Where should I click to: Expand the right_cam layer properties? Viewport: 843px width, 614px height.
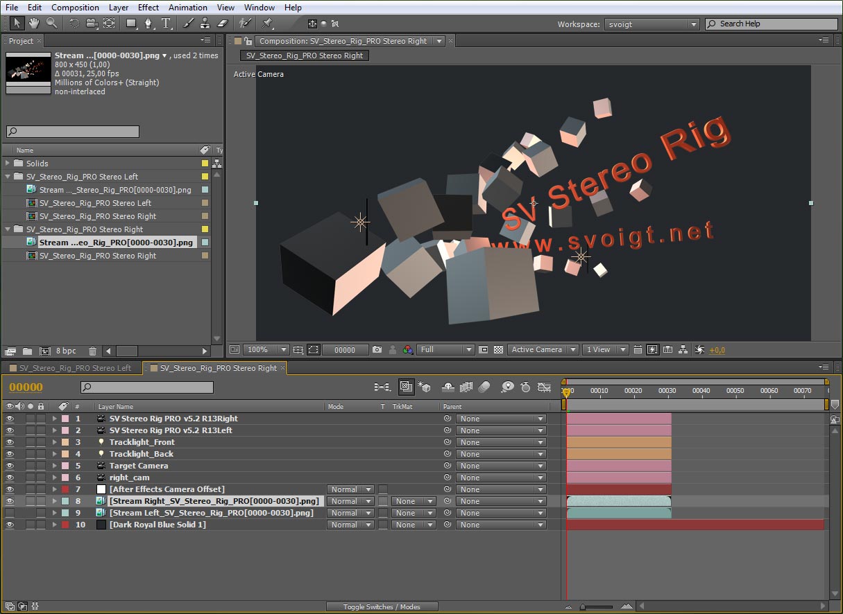click(x=55, y=477)
